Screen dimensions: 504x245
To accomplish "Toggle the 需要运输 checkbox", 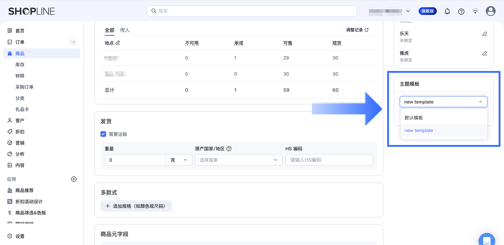I will click(103, 134).
